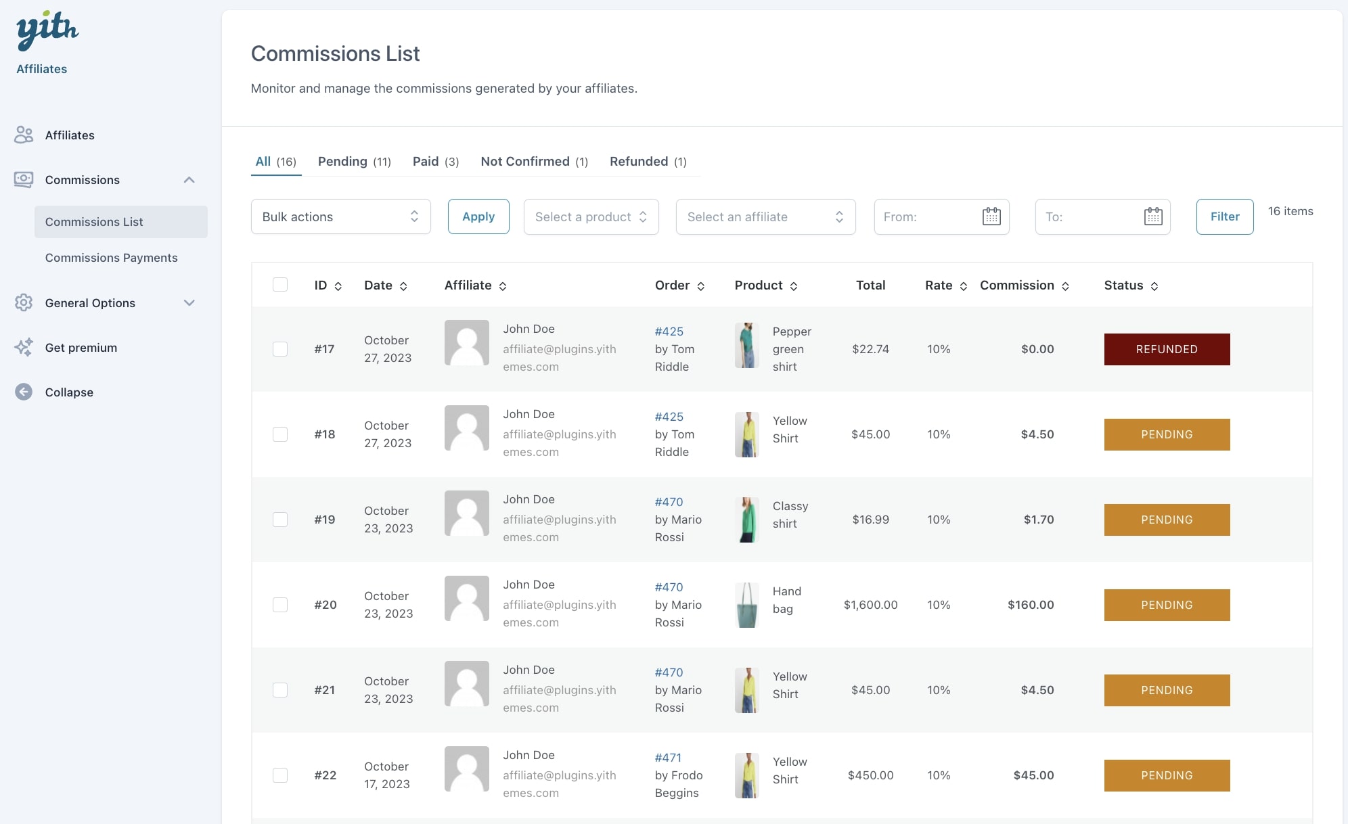Click the Get premium sparkle icon
The width and height of the screenshot is (1348, 824).
(x=24, y=347)
